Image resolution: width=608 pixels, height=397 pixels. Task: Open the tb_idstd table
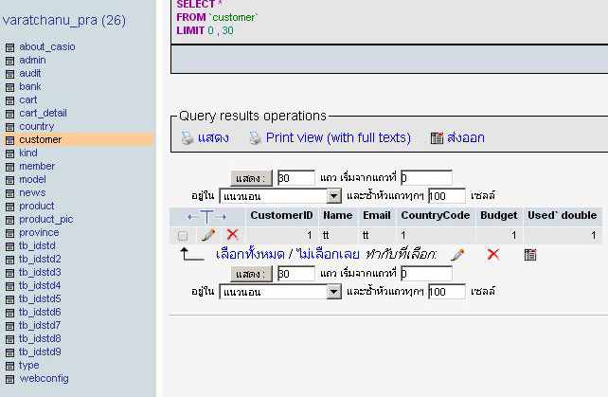click(x=37, y=246)
